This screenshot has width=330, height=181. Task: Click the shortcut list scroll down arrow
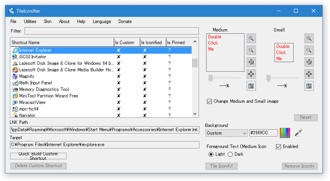tap(195, 114)
